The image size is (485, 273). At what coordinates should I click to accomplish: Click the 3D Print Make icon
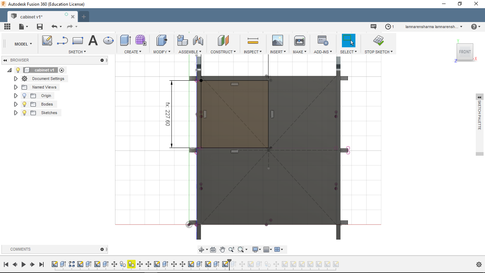coord(300,41)
